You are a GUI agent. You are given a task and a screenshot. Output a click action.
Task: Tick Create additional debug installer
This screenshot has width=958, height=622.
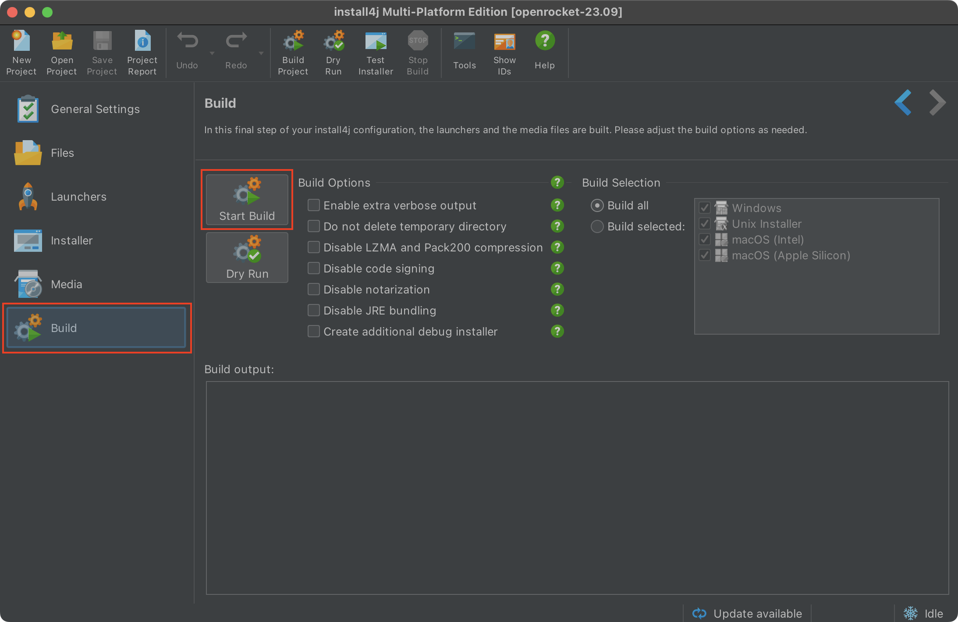coord(313,331)
